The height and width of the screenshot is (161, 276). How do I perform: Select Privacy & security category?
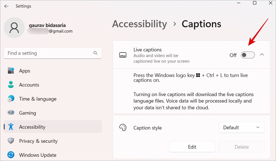(x=53, y=141)
